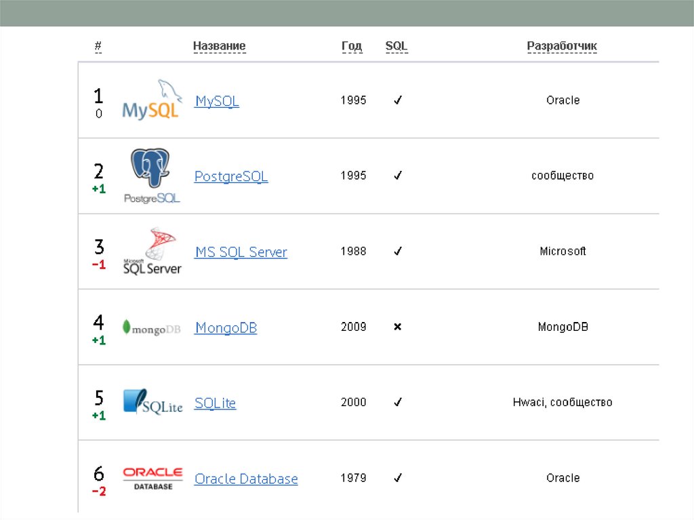This screenshot has height=520, width=694.
Task: Click the PostgreSQL elephant logo
Action: coord(152,176)
